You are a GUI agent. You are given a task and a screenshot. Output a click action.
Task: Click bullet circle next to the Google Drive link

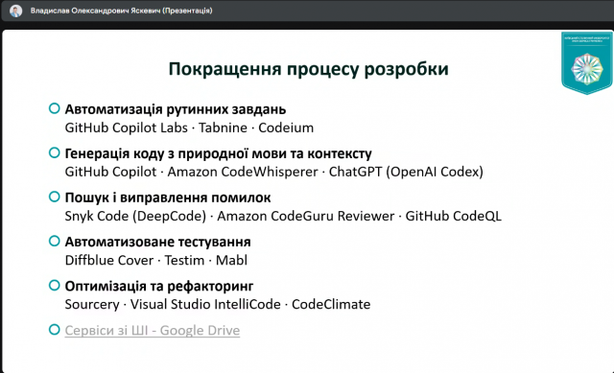55,330
